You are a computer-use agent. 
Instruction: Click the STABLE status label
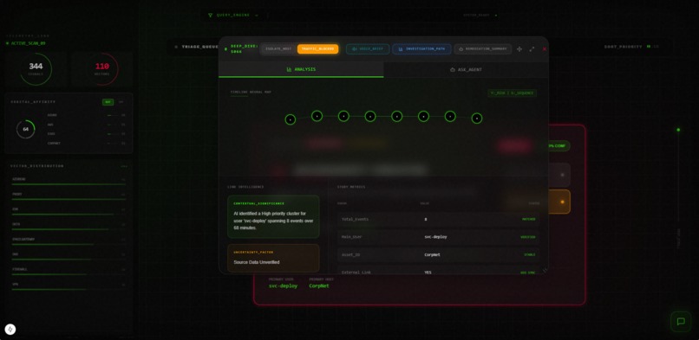[x=530, y=254]
